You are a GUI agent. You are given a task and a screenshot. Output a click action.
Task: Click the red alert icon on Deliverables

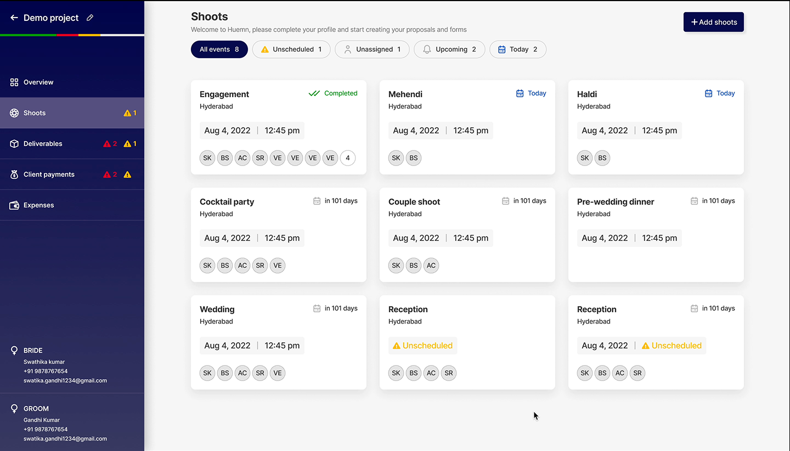click(x=107, y=144)
